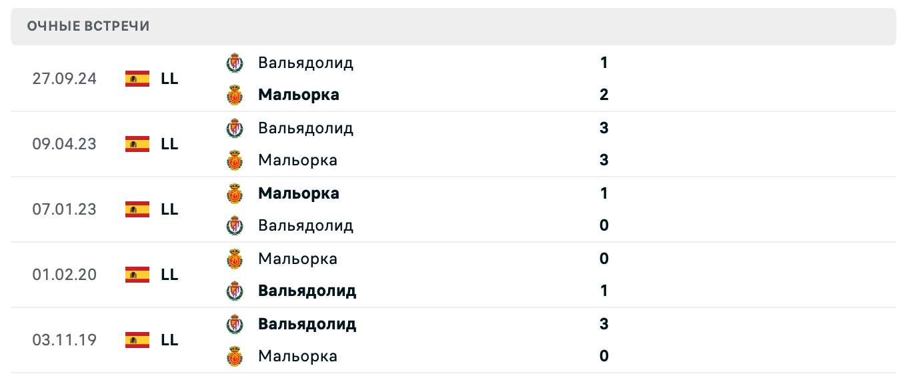
Task: Click Mallorca crest in 03.11.19 match
Action: (x=235, y=356)
